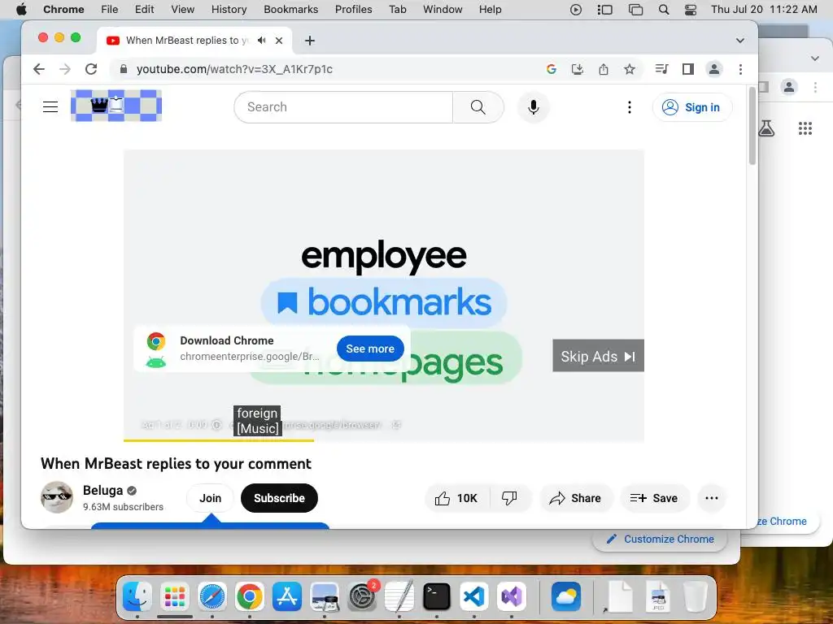Save the video to a playlist

tap(654, 498)
